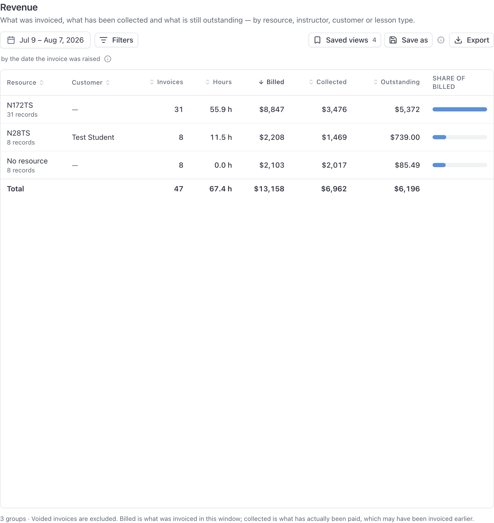Image resolution: width=494 pixels, height=523 pixels.
Task: Click sort arrows icon before Collected
Action: 311,82
